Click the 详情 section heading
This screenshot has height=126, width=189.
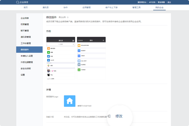48,90
